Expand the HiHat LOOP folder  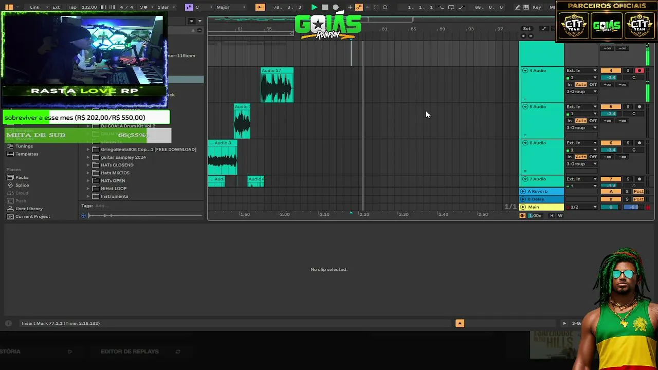(88, 189)
